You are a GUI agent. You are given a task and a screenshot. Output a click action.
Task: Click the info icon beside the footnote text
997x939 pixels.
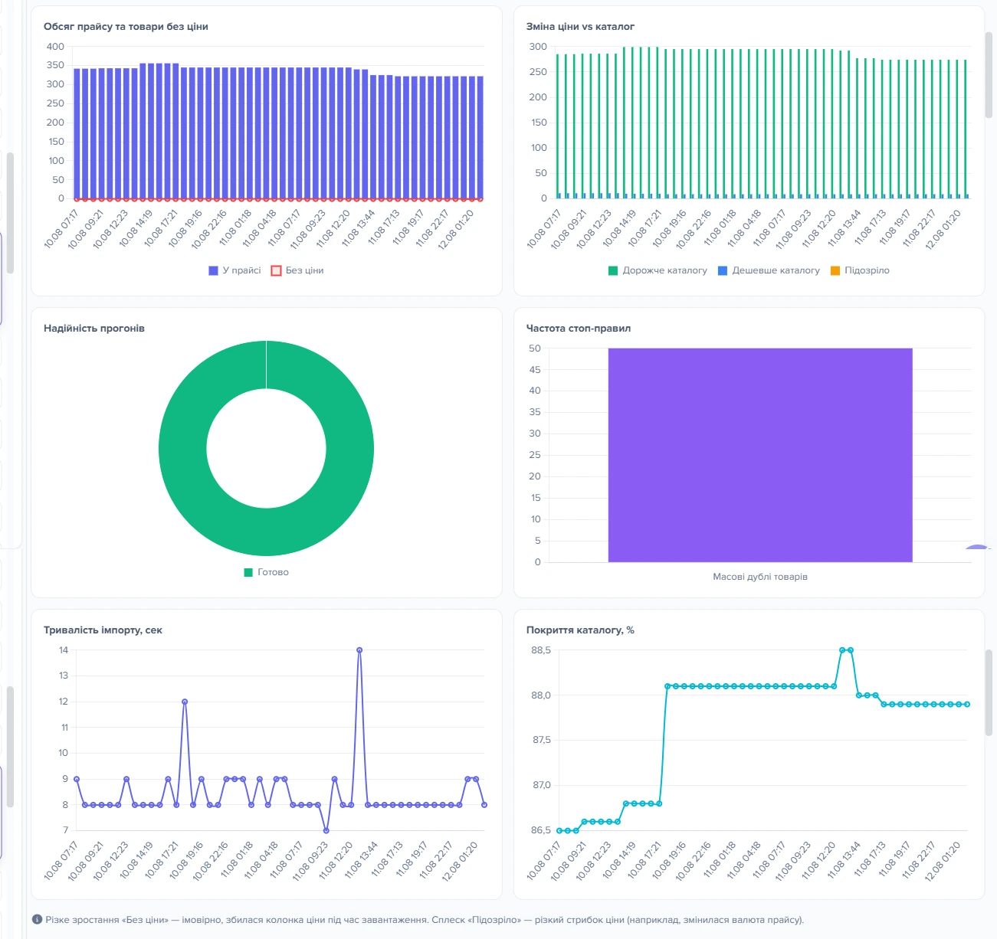click(37, 919)
